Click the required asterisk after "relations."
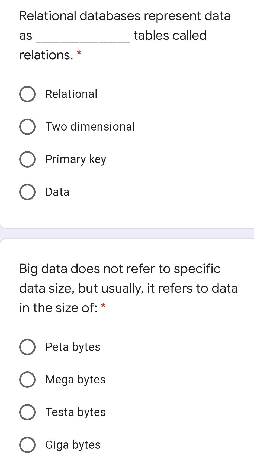 click(79, 52)
